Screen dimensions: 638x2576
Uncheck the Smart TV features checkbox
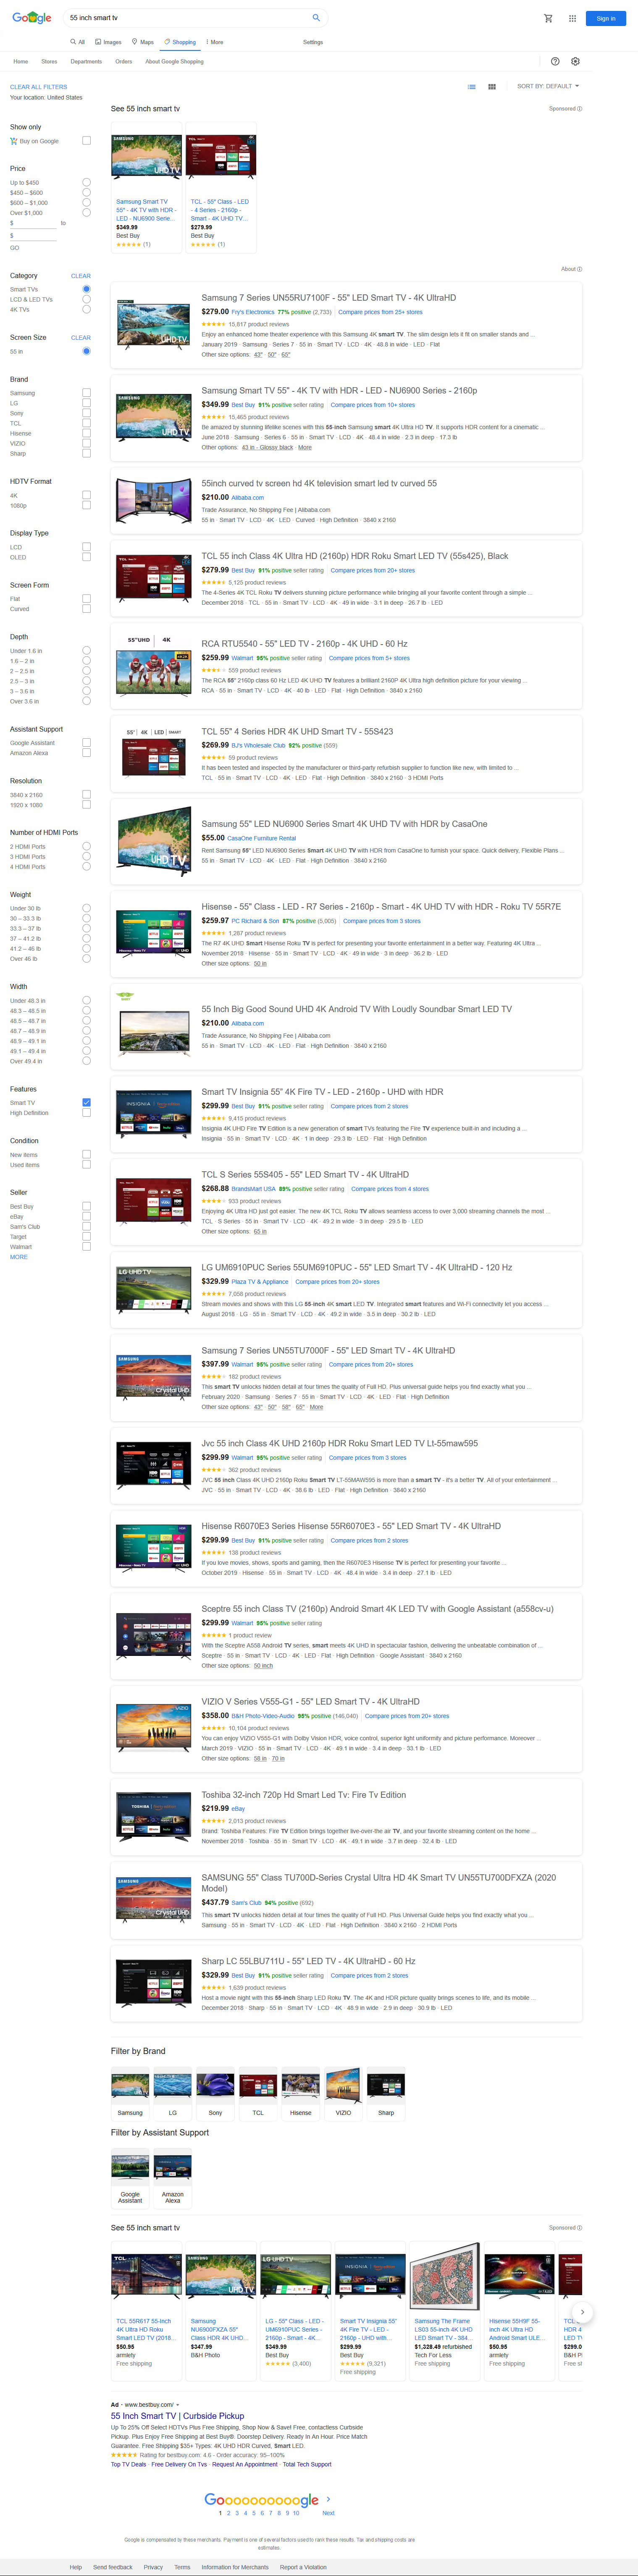coord(86,1102)
